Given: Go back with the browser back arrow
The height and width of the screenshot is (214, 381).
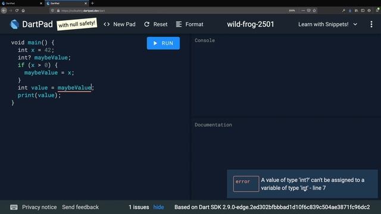Looking at the screenshot, I should pyautogui.click(x=4, y=11).
